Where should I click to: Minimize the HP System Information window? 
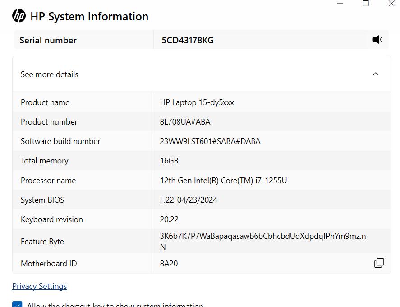pyautogui.click(x=340, y=4)
